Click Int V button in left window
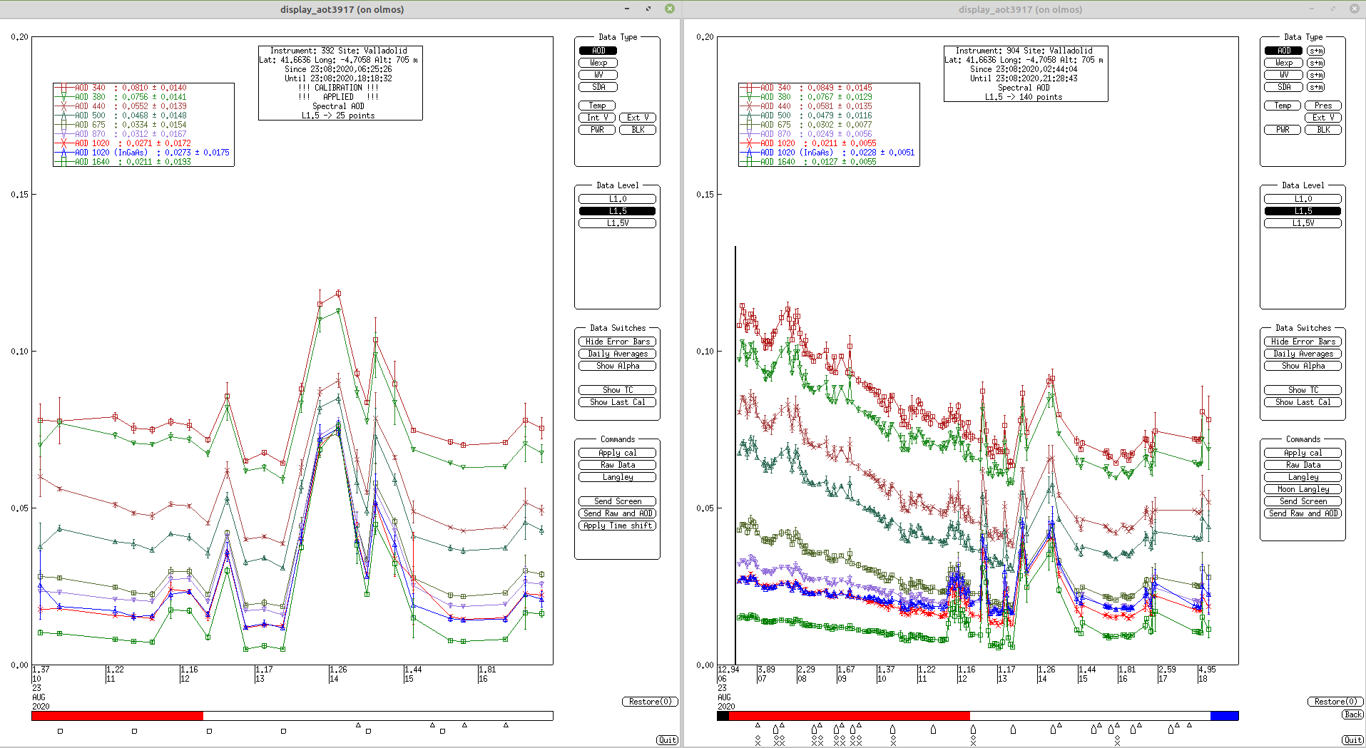Image resolution: width=1366 pixels, height=748 pixels. pyautogui.click(x=597, y=118)
